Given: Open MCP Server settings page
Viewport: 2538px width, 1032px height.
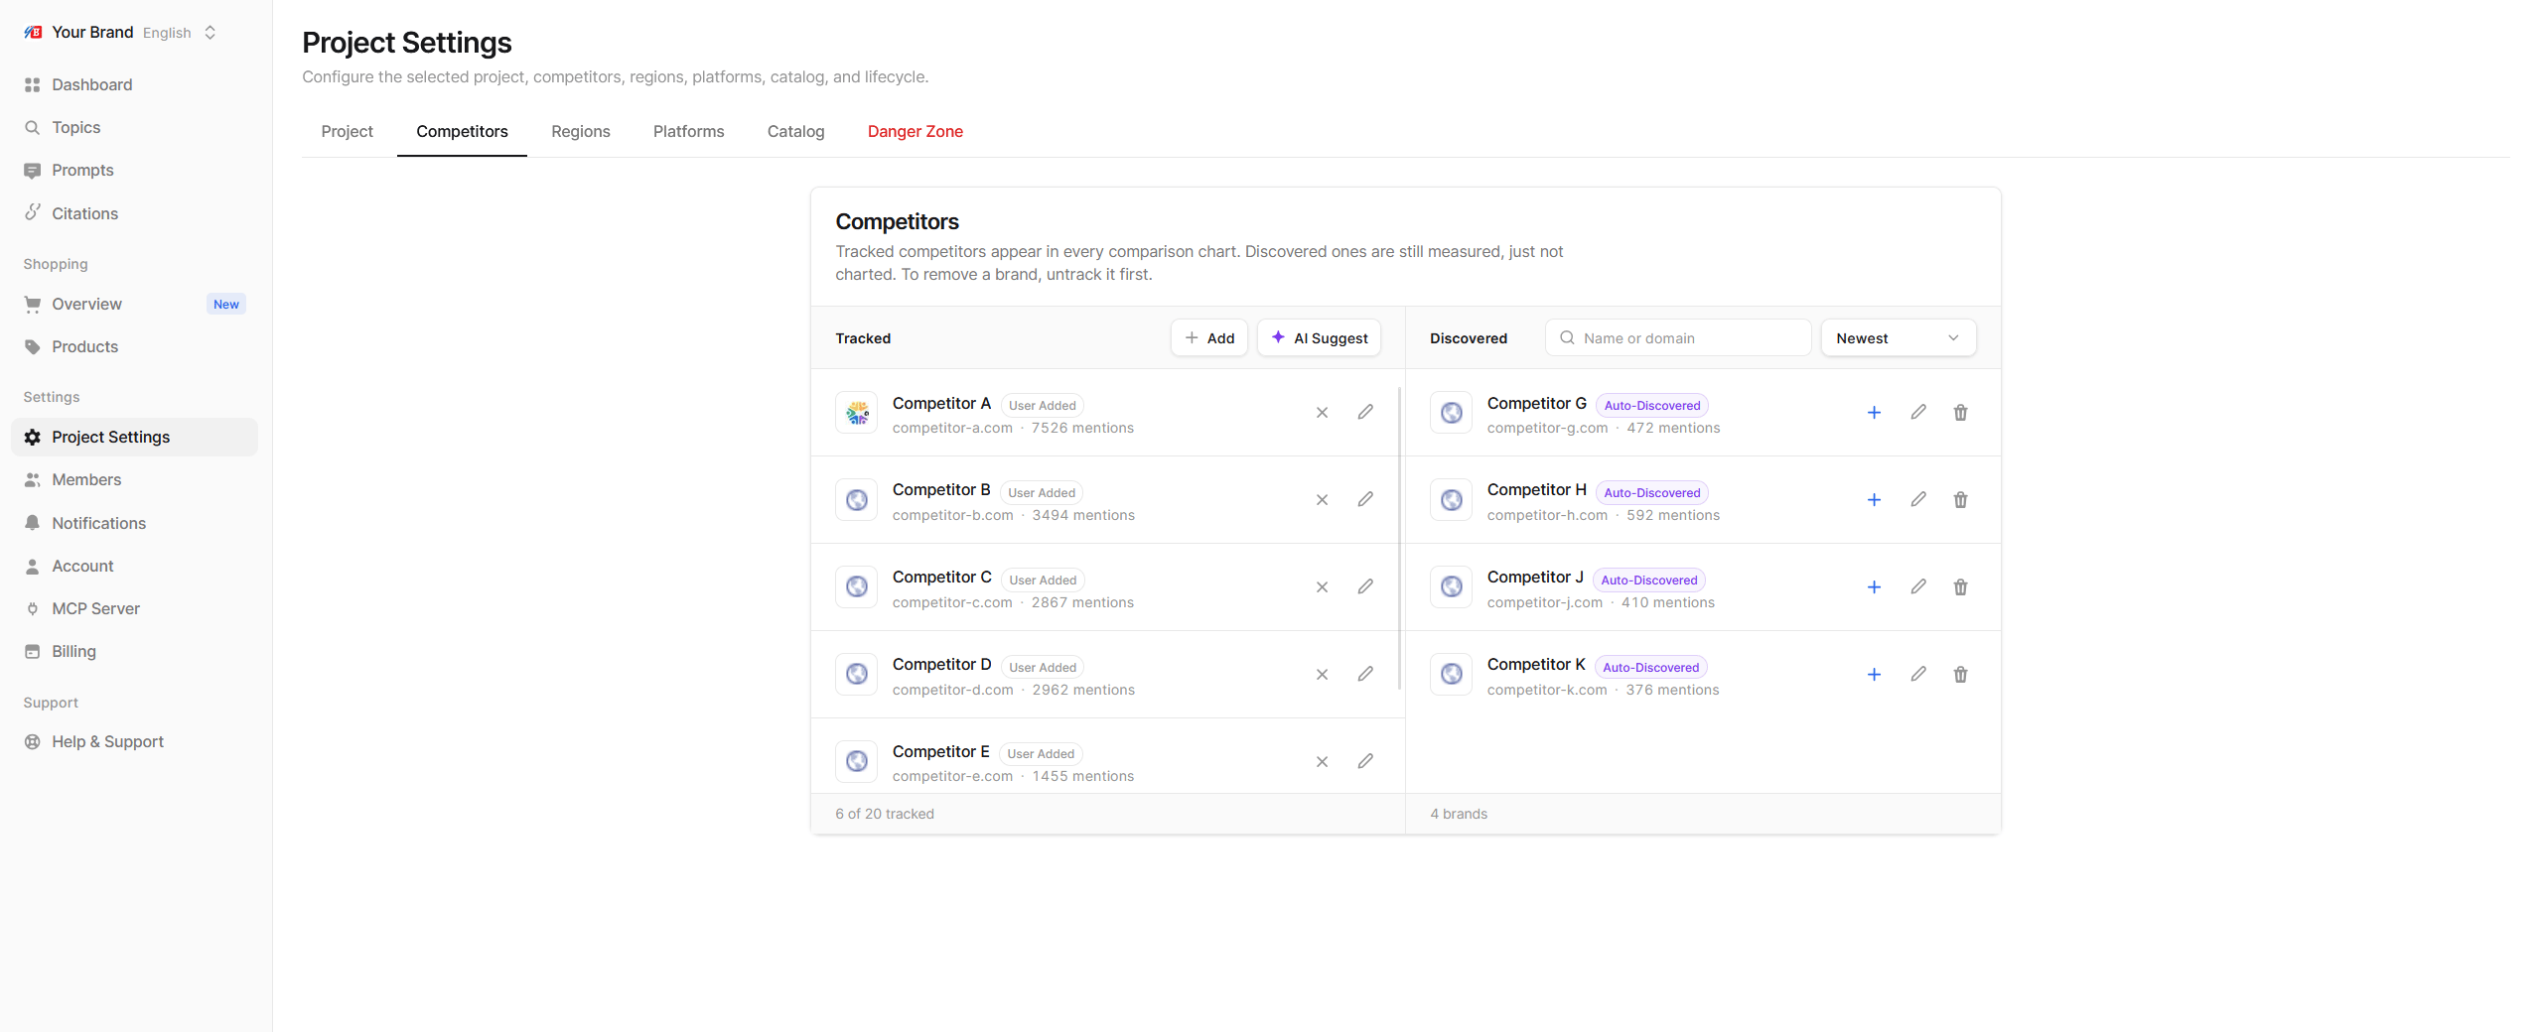Looking at the screenshot, I should click(134, 609).
